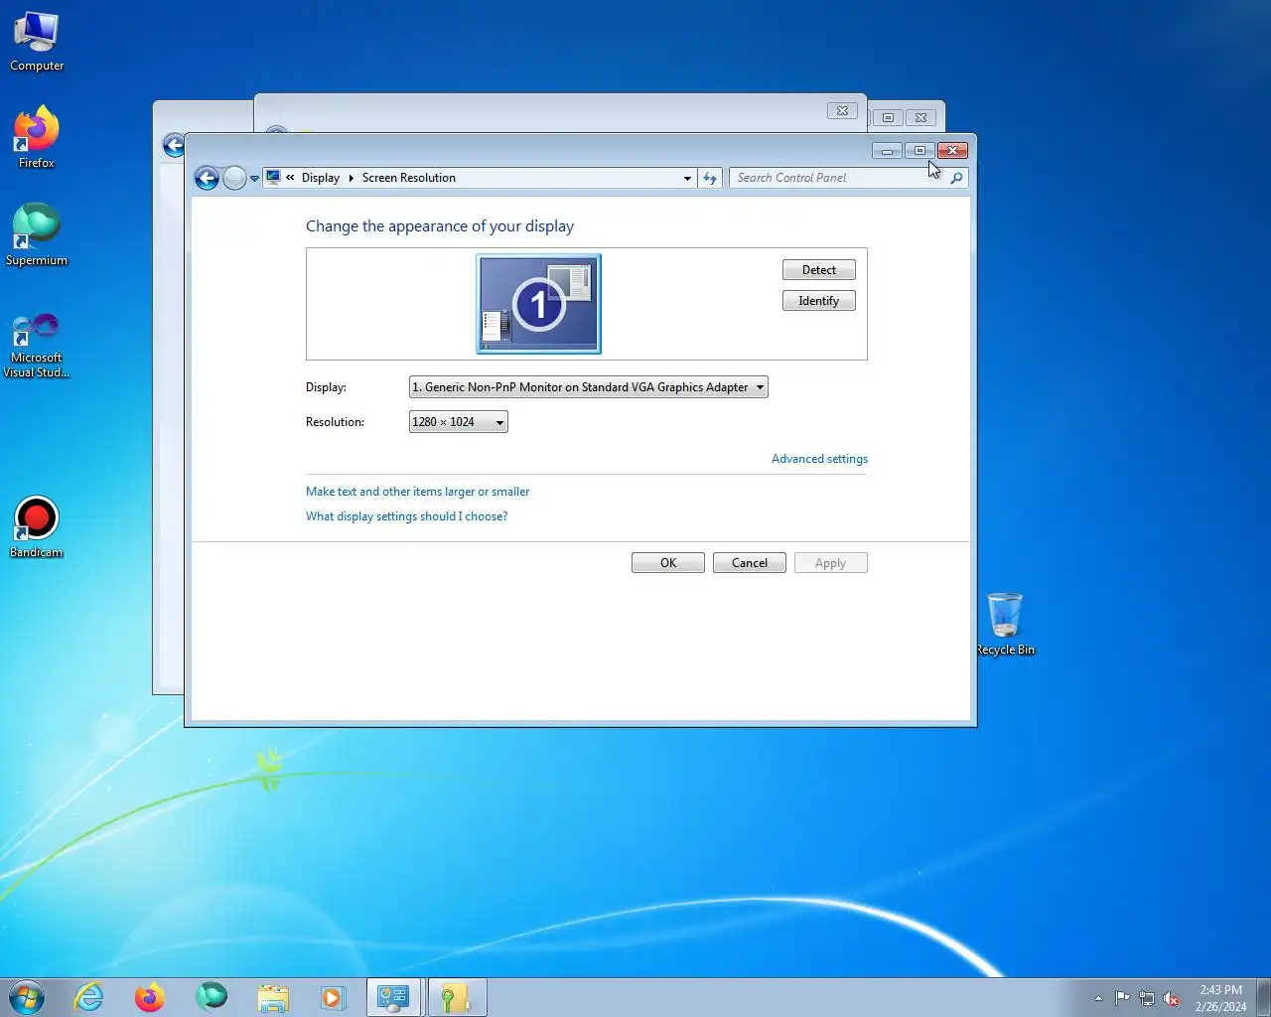Select the Recycle Bin desktop icon
This screenshot has width=1271, height=1017.
(x=1005, y=624)
